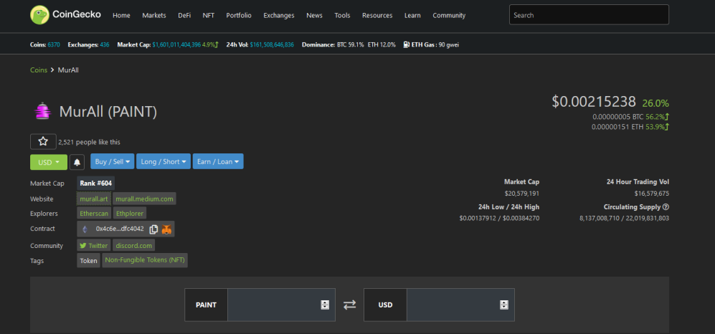715x334 pixels.
Task: Focus the PAINT amount input field
Action: tap(281, 305)
